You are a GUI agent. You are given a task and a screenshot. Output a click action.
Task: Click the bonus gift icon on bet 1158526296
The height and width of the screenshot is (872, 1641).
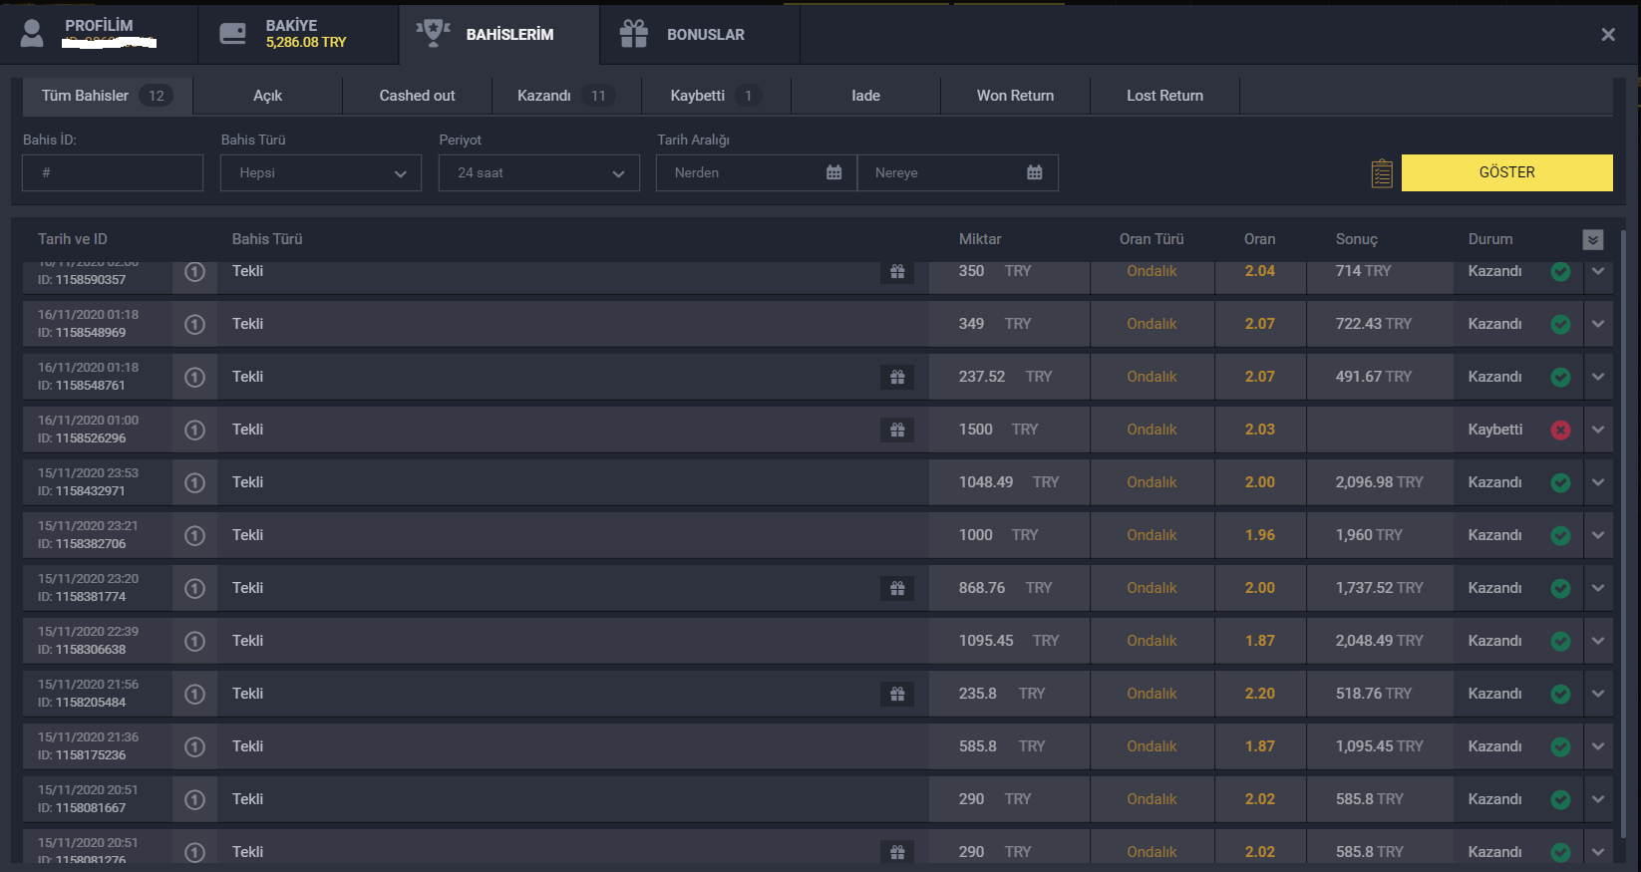pos(897,430)
